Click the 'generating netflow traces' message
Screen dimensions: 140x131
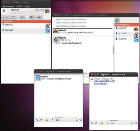point(80,33)
